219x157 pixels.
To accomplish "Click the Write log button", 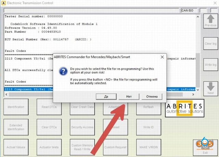I will pos(211,65).
